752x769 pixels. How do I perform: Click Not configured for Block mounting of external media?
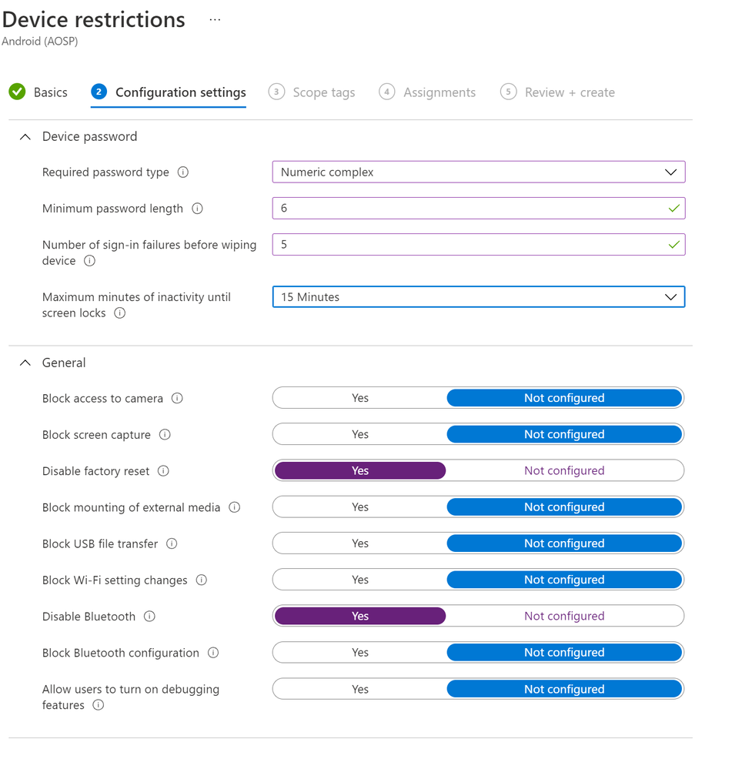click(564, 507)
